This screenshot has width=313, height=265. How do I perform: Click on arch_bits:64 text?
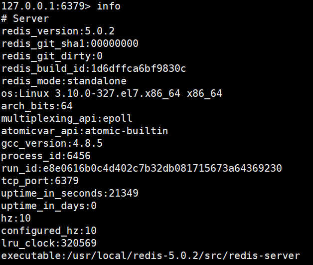(x=37, y=106)
